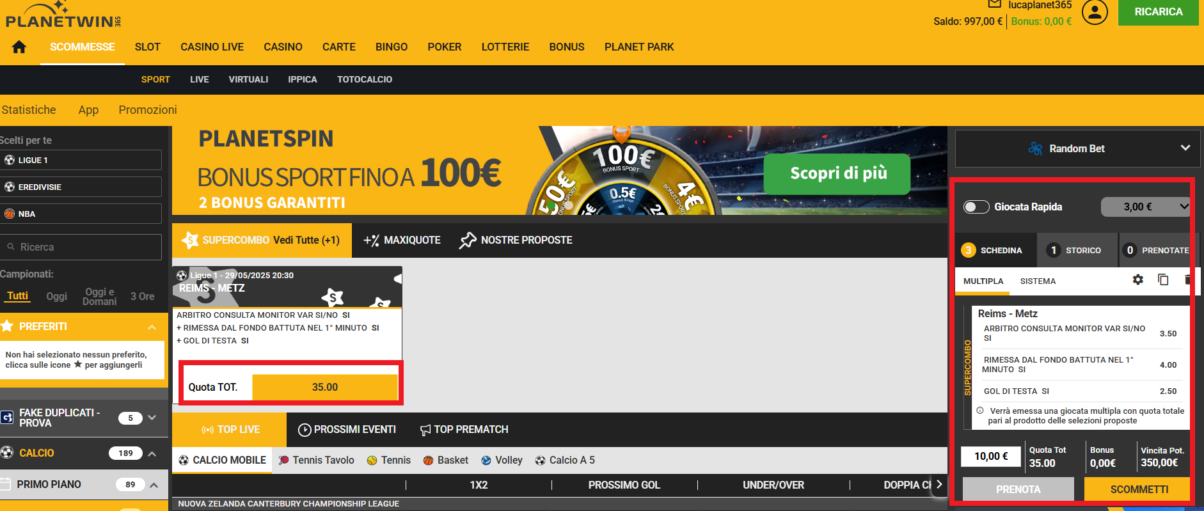Open the Casino Live menu

click(x=212, y=47)
